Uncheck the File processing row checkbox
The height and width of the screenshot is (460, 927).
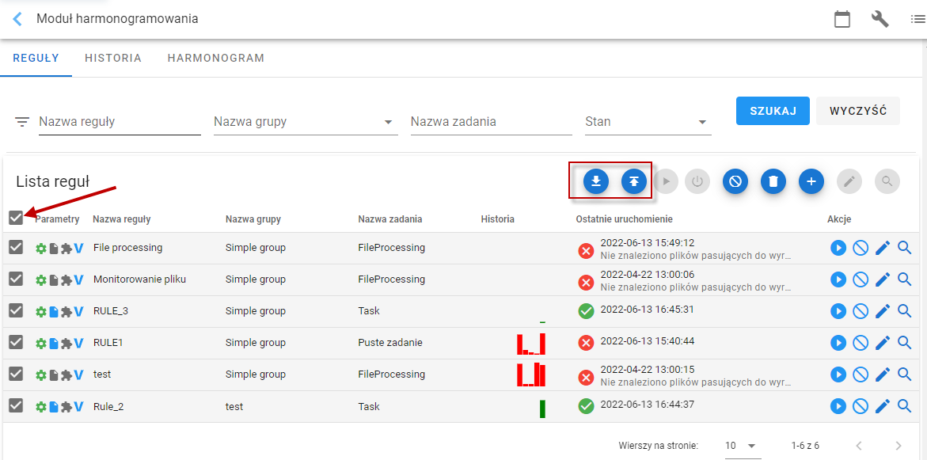16,247
